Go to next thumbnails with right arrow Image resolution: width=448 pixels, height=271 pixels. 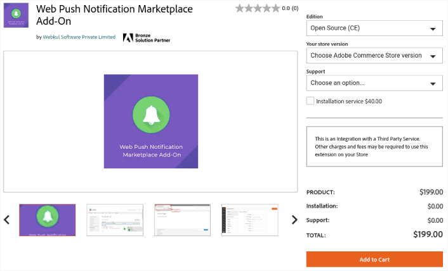[294, 220]
